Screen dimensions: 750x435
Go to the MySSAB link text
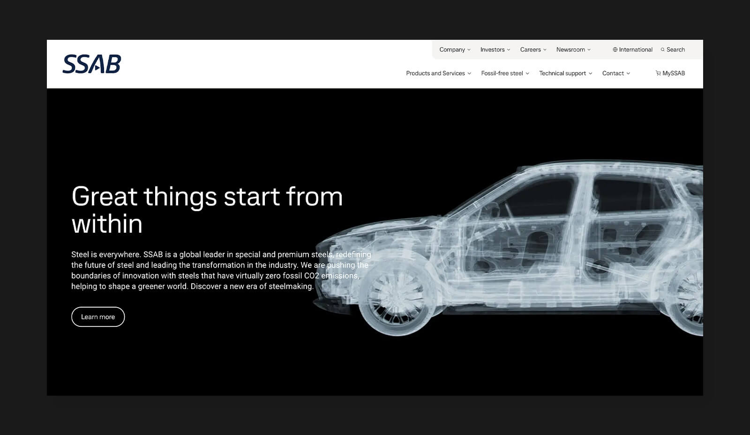[674, 74]
